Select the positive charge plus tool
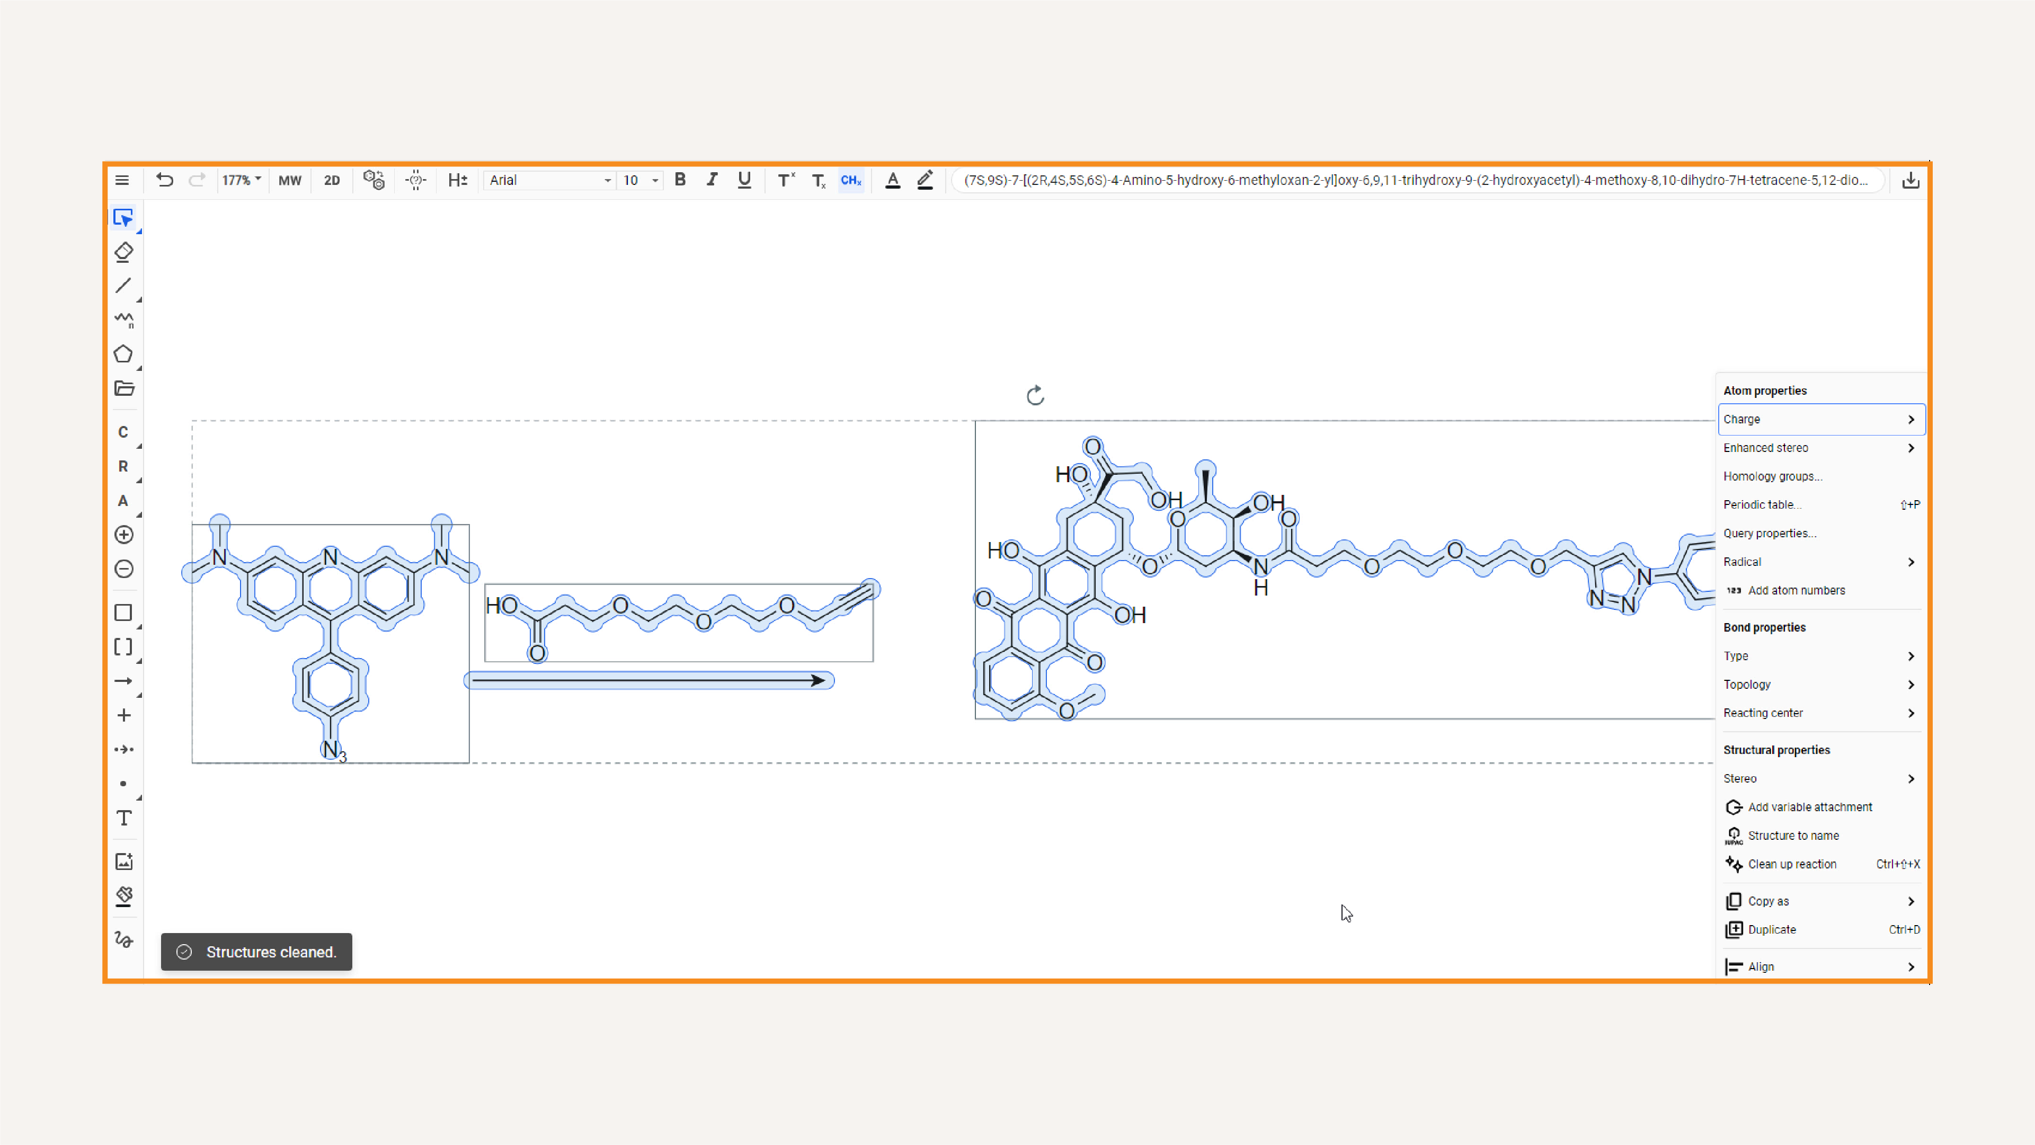This screenshot has width=2035, height=1145. (123, 535)
